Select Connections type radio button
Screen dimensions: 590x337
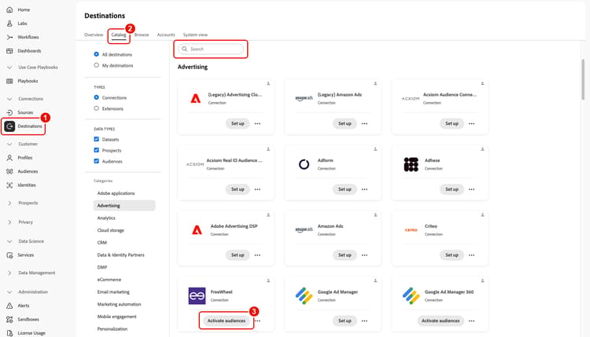[x=96, y=97]
